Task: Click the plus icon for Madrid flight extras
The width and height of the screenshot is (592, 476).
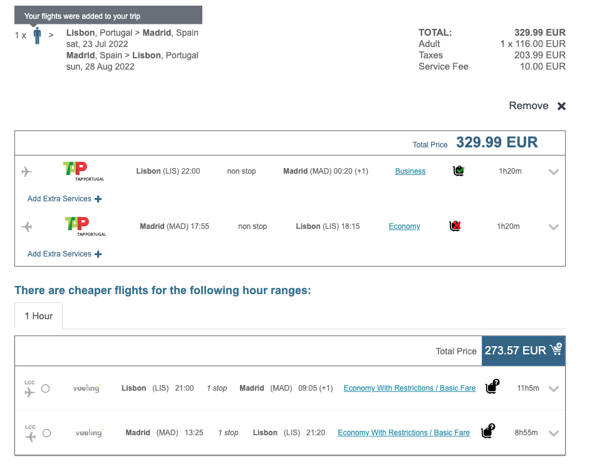Action: tap(98, 254)
